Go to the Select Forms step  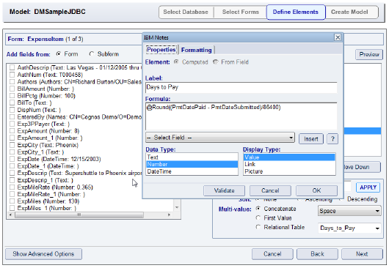click(241, 12)
